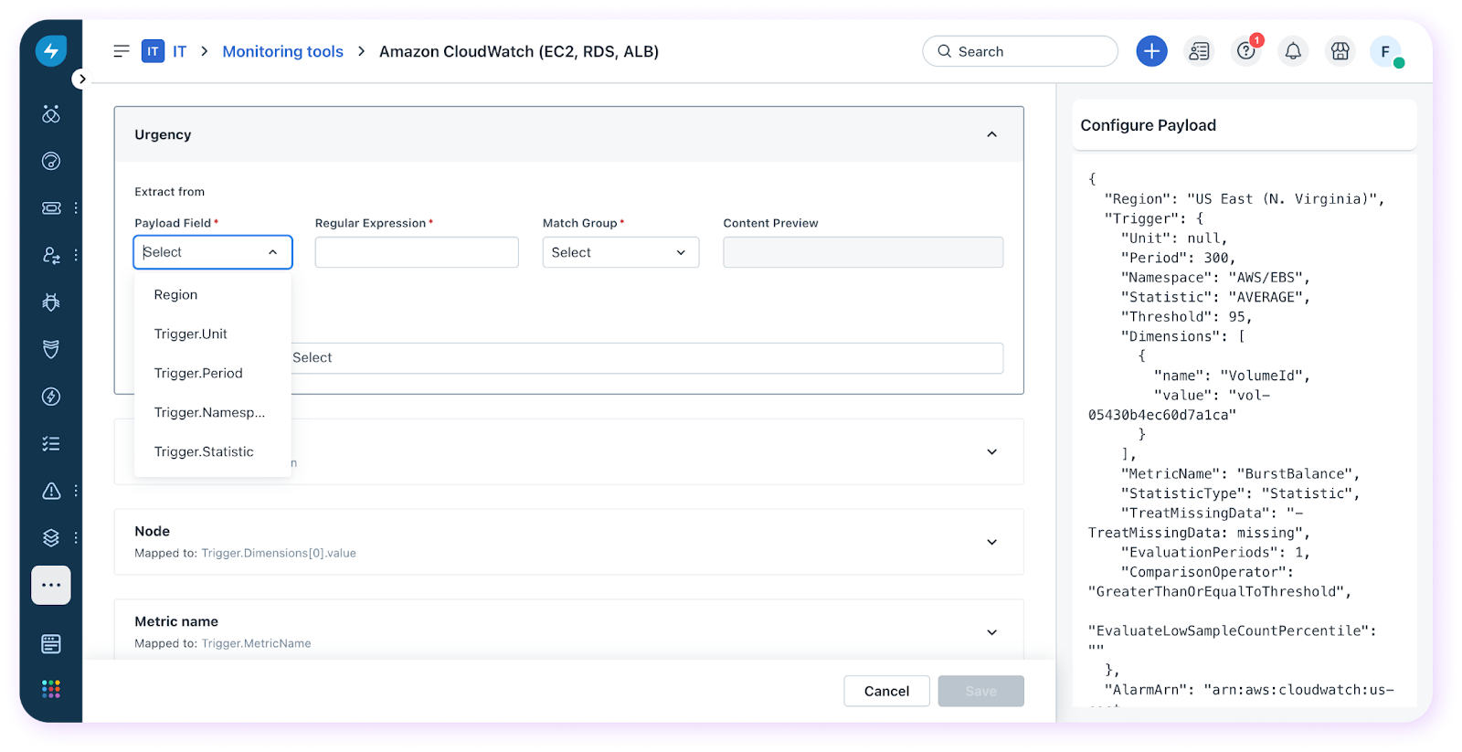Open the colorful apps grid icon
The width and height of the screenshot is (1462, 752).
(x=51, y=689)
